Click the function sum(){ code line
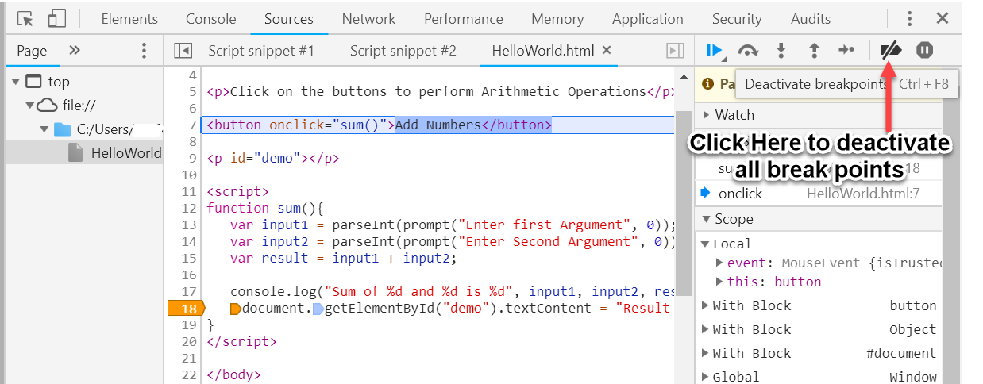Image resolution: width=983 pixels, height=384 pixels. click(265, 208)
